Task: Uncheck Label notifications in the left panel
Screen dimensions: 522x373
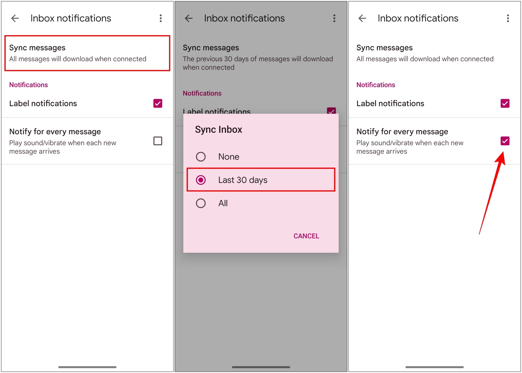Action: pyautogui.click(x=158, y=103)
